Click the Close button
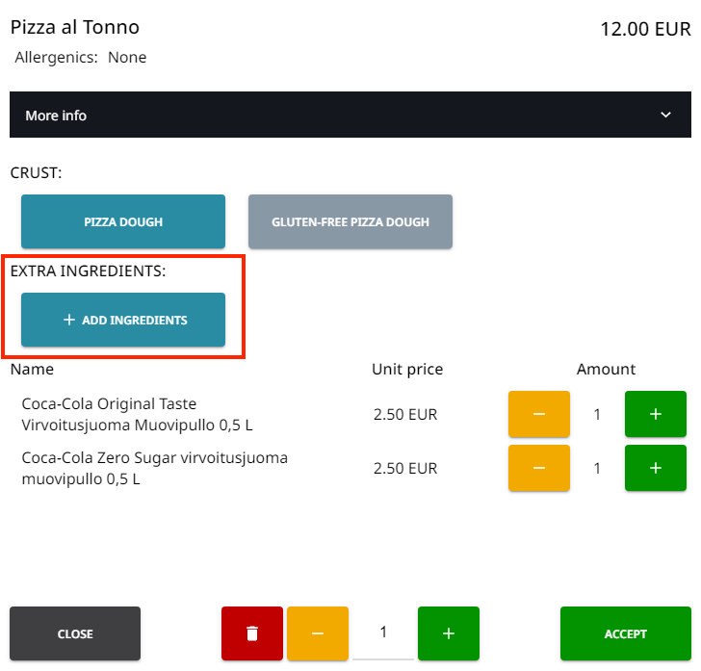The image size is (701, 671). (x=75, y=633)
